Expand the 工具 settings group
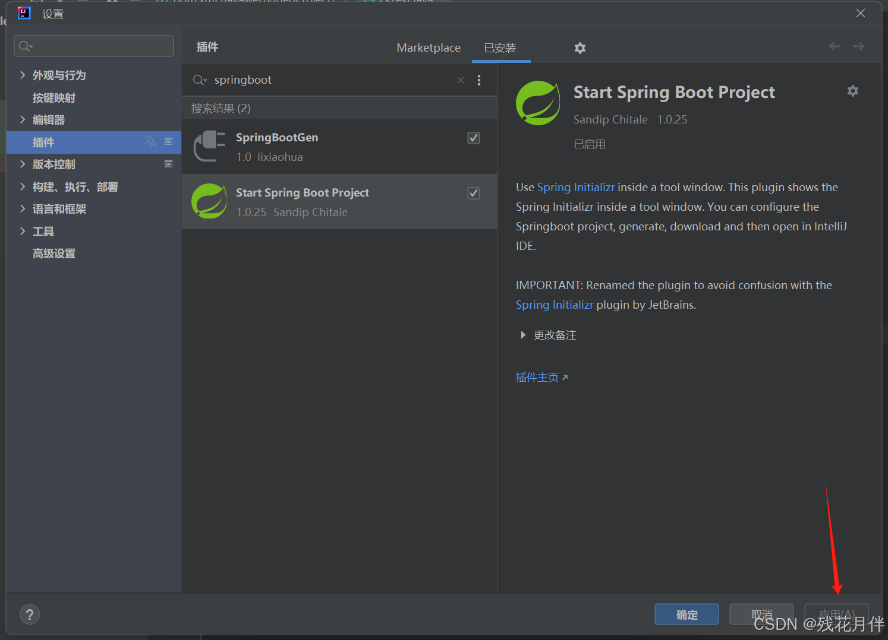This screenshot has width=888, height=640. click(23, 231)
